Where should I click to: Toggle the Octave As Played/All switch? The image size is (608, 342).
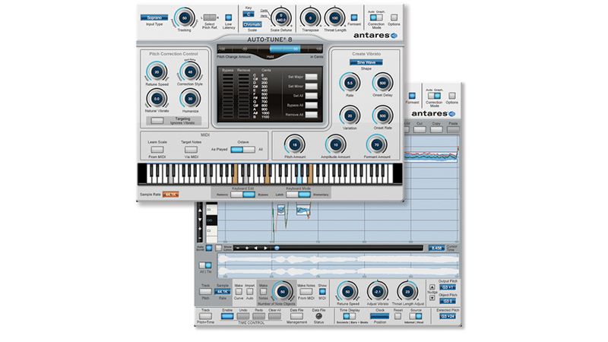(x=242, y=149)
